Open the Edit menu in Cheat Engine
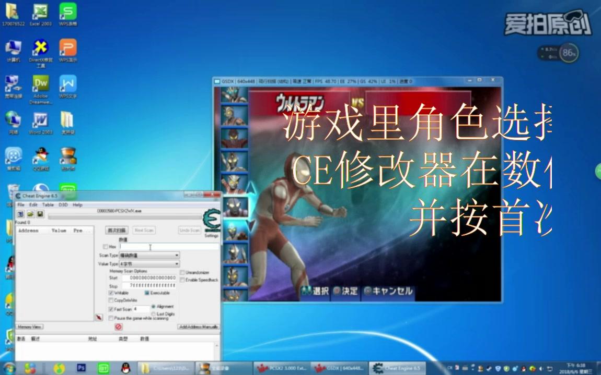601x375 pixels. (x=33, y=205)
